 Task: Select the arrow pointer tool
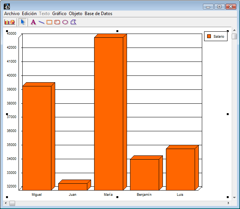click(x=23, y=22)
